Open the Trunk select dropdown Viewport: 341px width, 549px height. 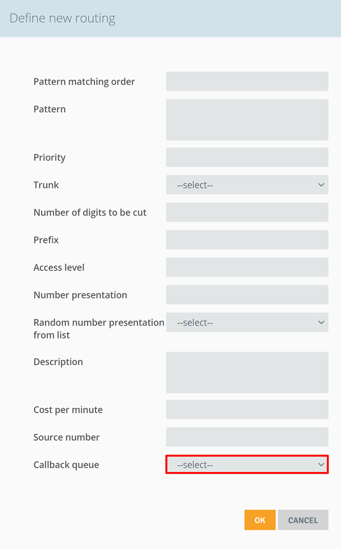[x=247, y=185]
